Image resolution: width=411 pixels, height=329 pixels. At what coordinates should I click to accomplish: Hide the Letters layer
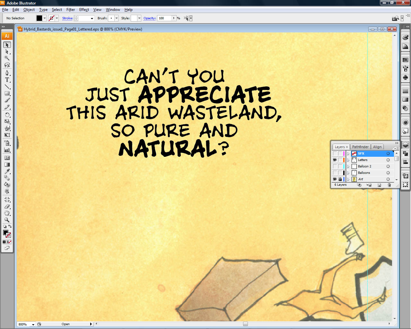point(335,160)
